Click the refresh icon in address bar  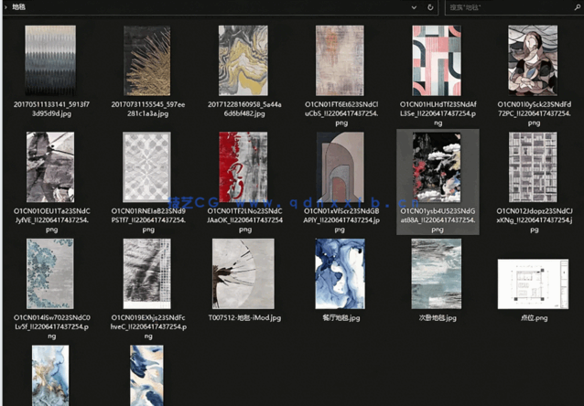pyautogui.click(x=430, y=7)
